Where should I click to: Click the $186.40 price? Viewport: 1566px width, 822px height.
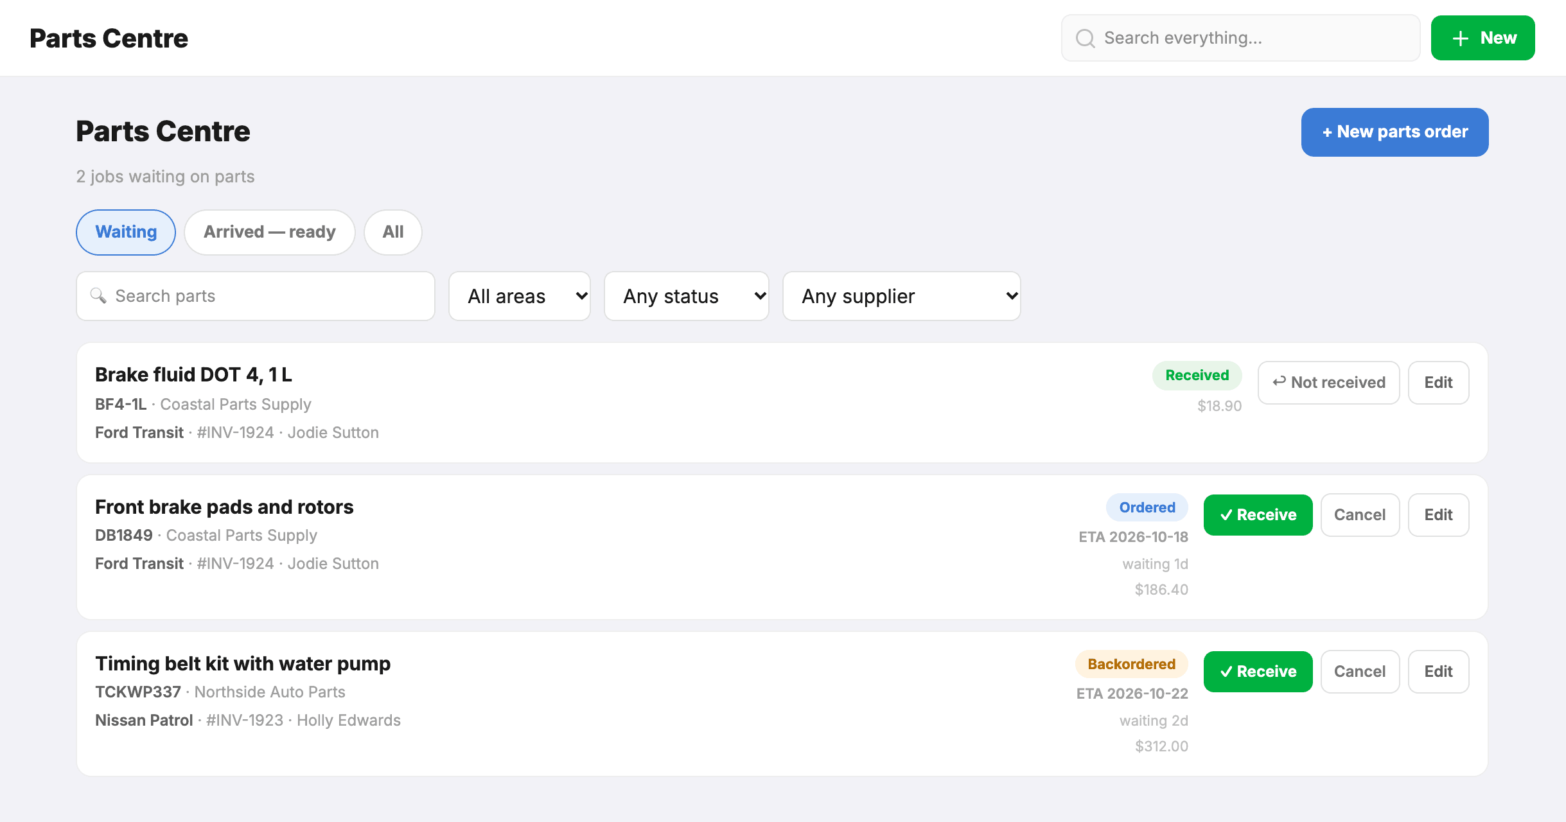tap(1161, 590)
